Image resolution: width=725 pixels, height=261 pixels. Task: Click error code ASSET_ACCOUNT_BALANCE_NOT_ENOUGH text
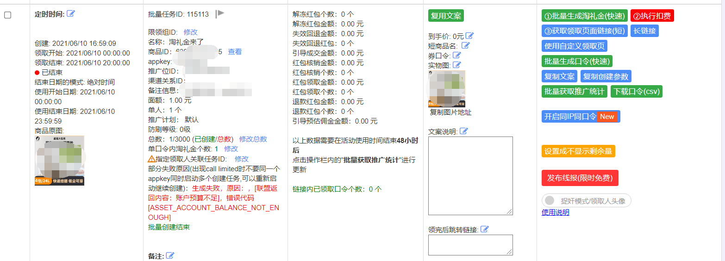click(213, 212)
